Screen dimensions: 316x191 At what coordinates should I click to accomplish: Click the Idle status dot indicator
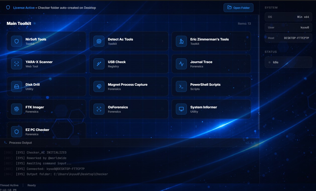tap(270, 62)
